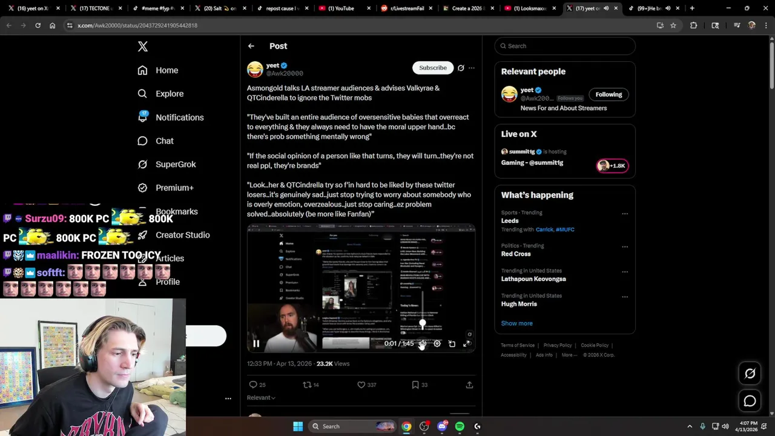Open the Explore page
The image size is (775, 436).
[x=160, y=94]
